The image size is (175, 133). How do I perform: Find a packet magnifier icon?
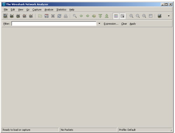75,16
